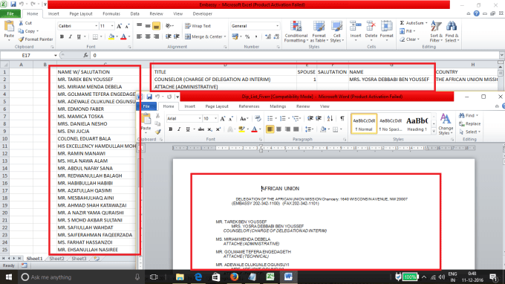505x284 pixels.
Task: Open Excel font name Calibri dropdown
Action: (x=96, y=26)
